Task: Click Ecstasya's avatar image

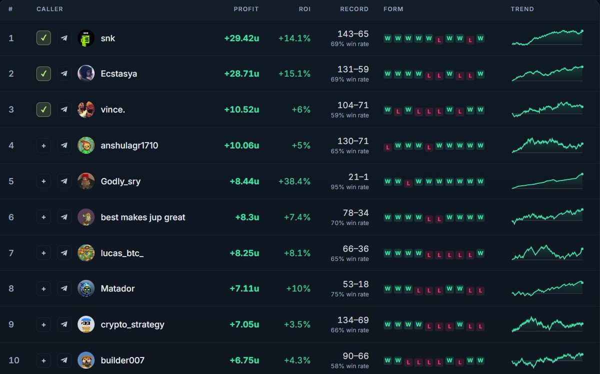Action: coord(86,73)
